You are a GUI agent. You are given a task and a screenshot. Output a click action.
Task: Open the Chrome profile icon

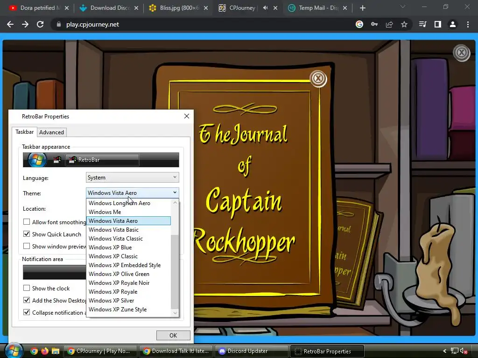click(x=453, y=24)
